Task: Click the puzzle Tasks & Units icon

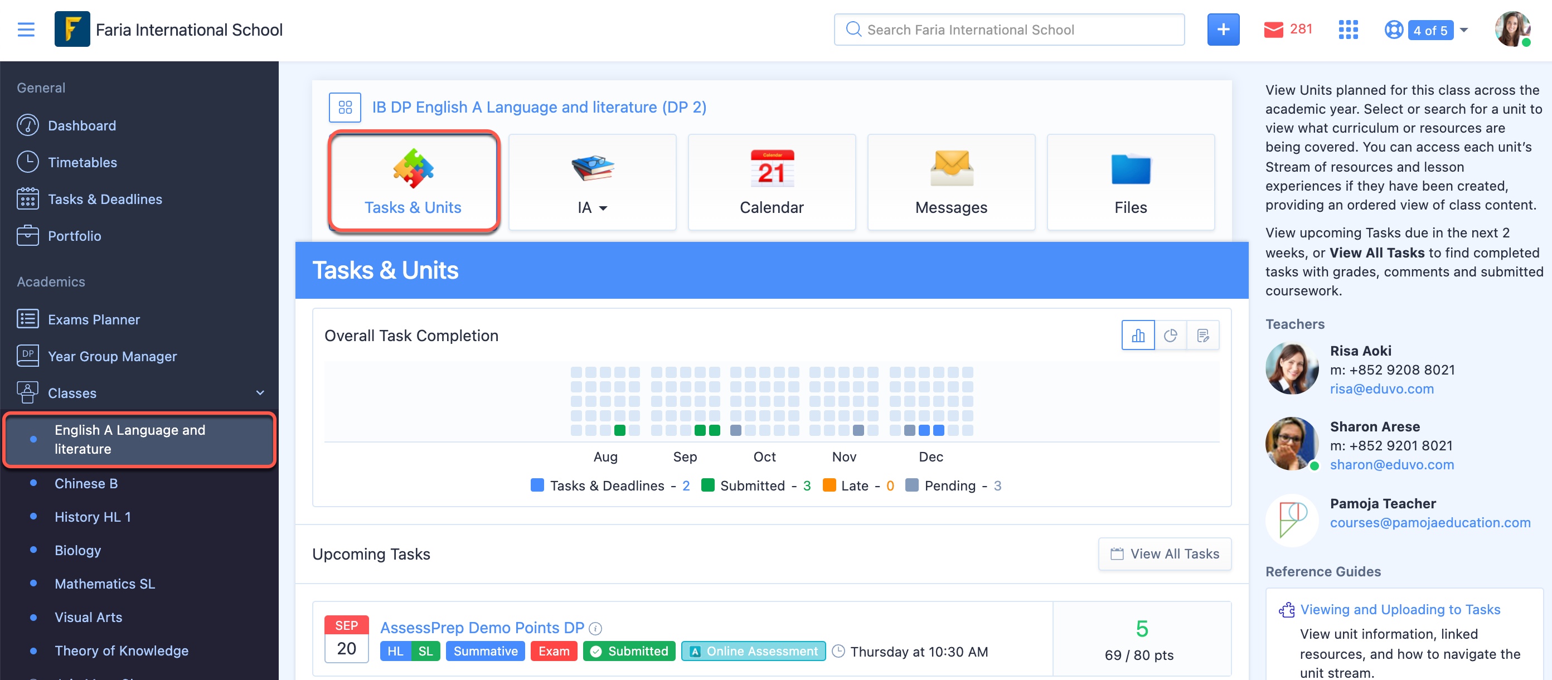Action: click(413, 169)
